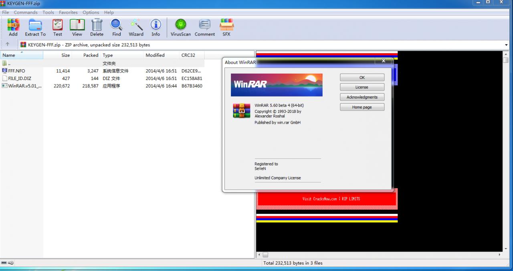Sort by the Type column header
Screen dimensions: 513x271
coord(122,55)
